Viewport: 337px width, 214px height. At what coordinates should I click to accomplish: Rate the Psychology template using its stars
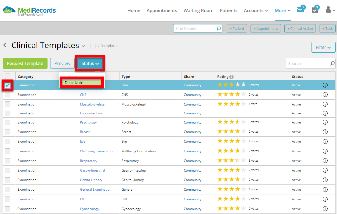(231, 122)
